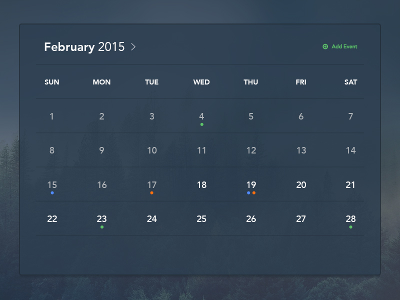This screenshot has height=300, width=400.
Task: Click the green event dot under February 23
Action: [x=102, y=226]
